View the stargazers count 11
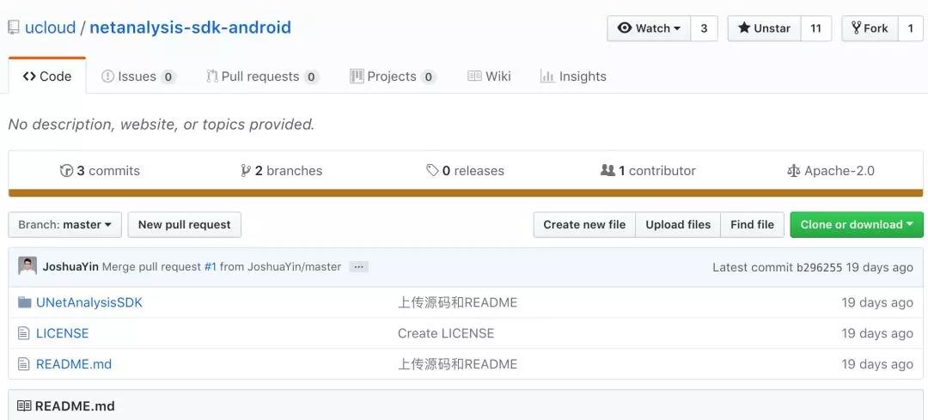 pyautogui.click(x=816, y=28)
